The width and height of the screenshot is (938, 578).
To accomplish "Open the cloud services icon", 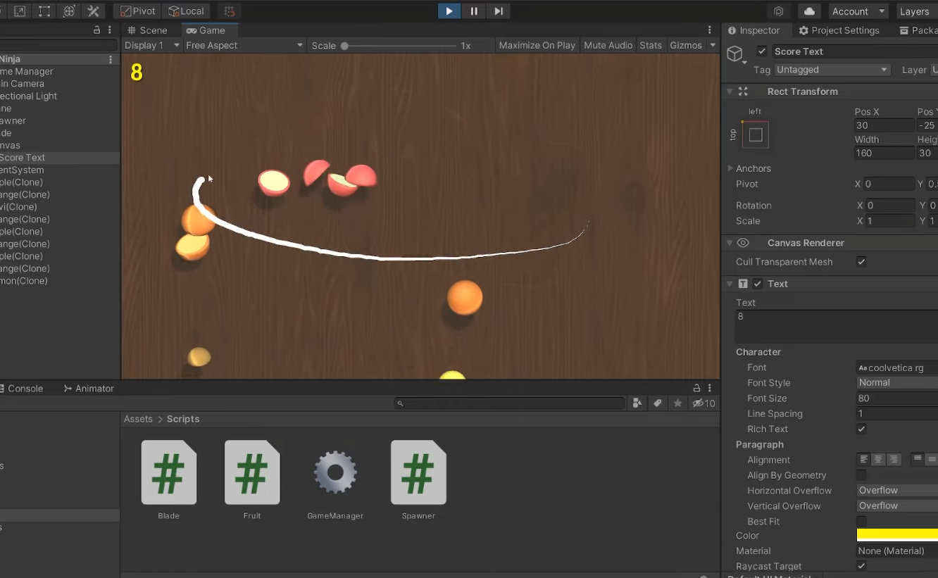I will coord(809,11).
